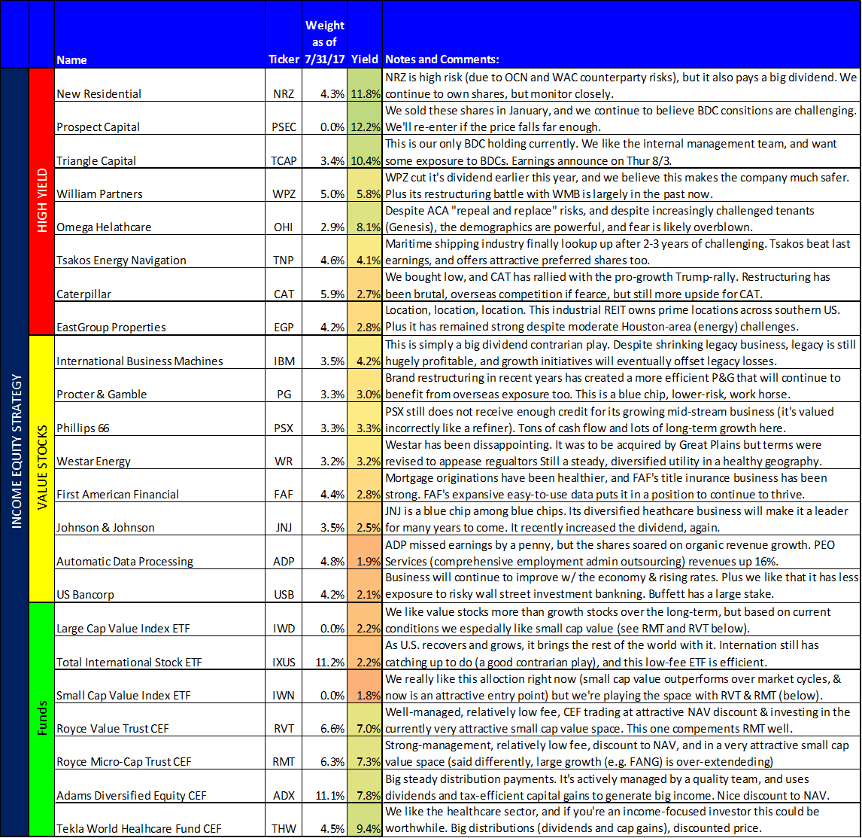Click 'Adams Diversified Equity CEF' cell

(x=159, y=786)
